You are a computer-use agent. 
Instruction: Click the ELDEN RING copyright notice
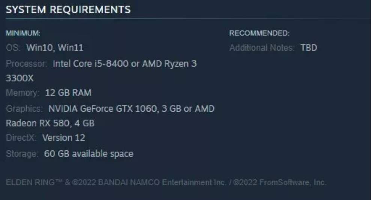[x=166, y=183]
